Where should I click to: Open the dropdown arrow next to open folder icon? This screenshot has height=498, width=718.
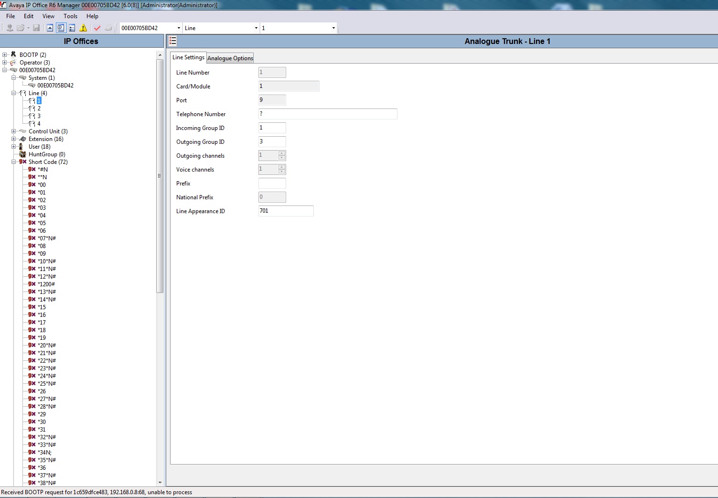pos(28,28)
